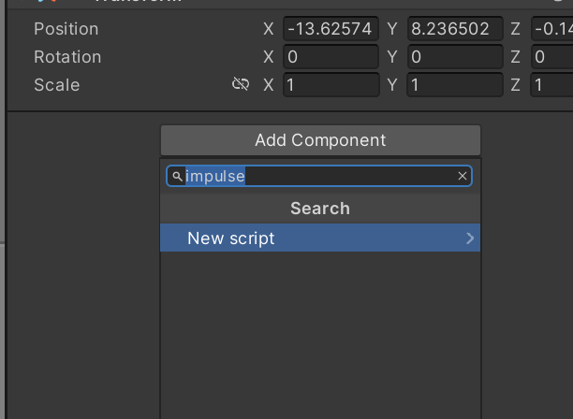Click the Position property label

[x=66, y=29]
